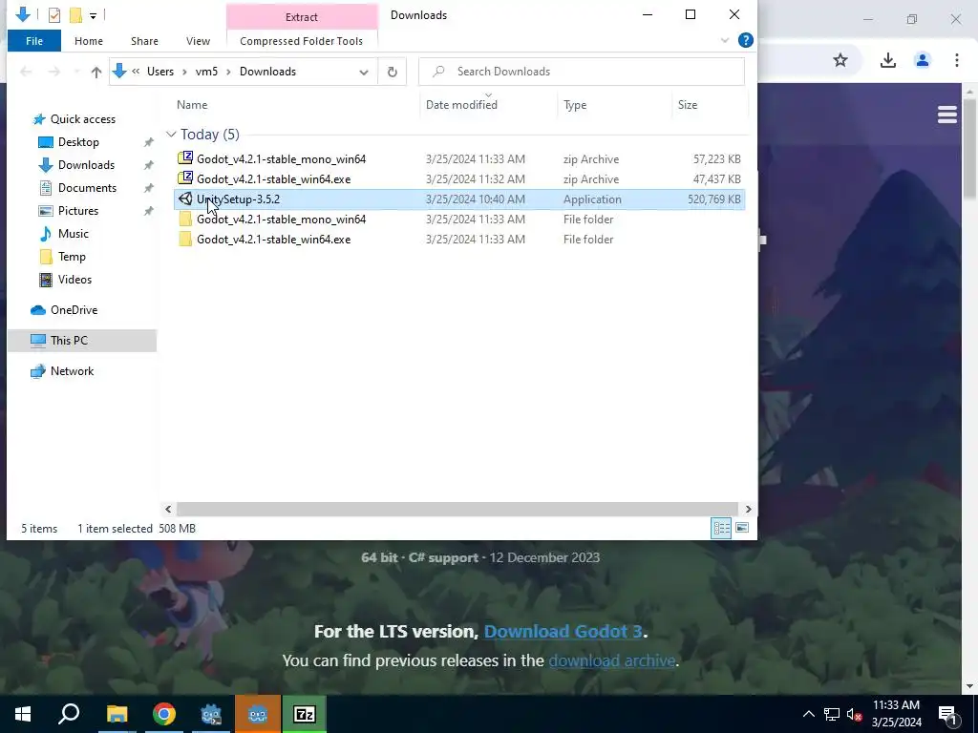Show hidden system tray icons
Image resolution: width=978 pixels, height=733 pixels.
pos(808,714)
